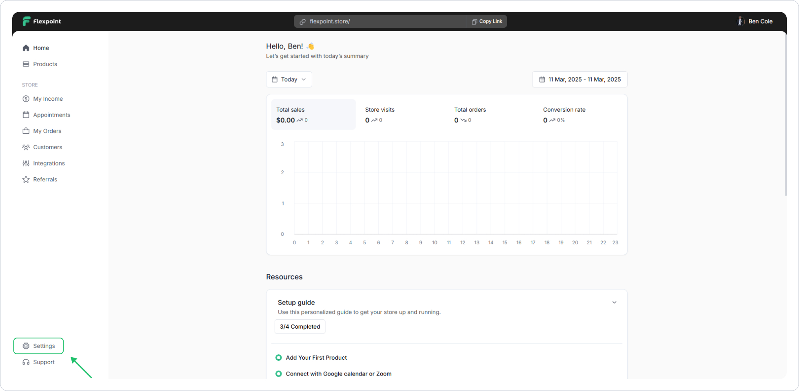Go to Products in the sidebar

45,64
